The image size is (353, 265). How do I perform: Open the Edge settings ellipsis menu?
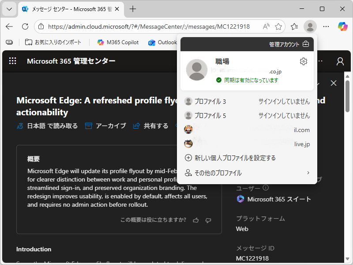tap(326, 26)
